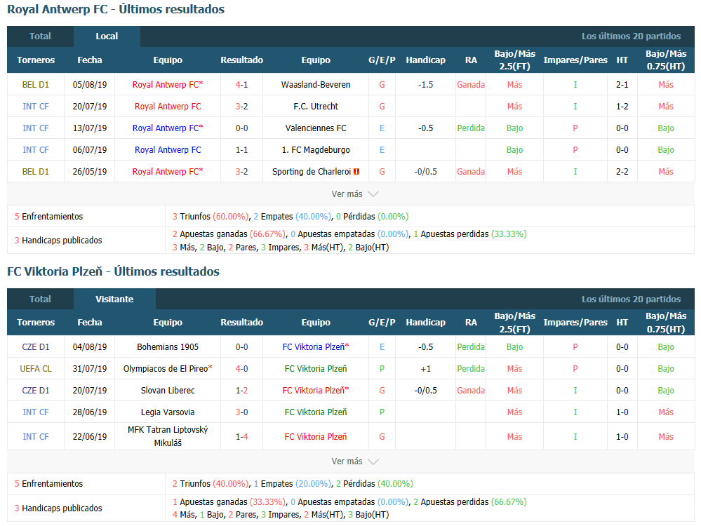Click FC Viktoria Plzeň in 31/07/19 row

(x=316, y=369)
